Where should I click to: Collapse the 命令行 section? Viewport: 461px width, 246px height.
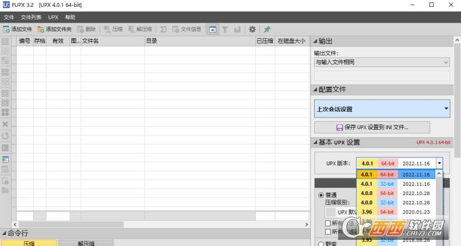click(4, 233)
